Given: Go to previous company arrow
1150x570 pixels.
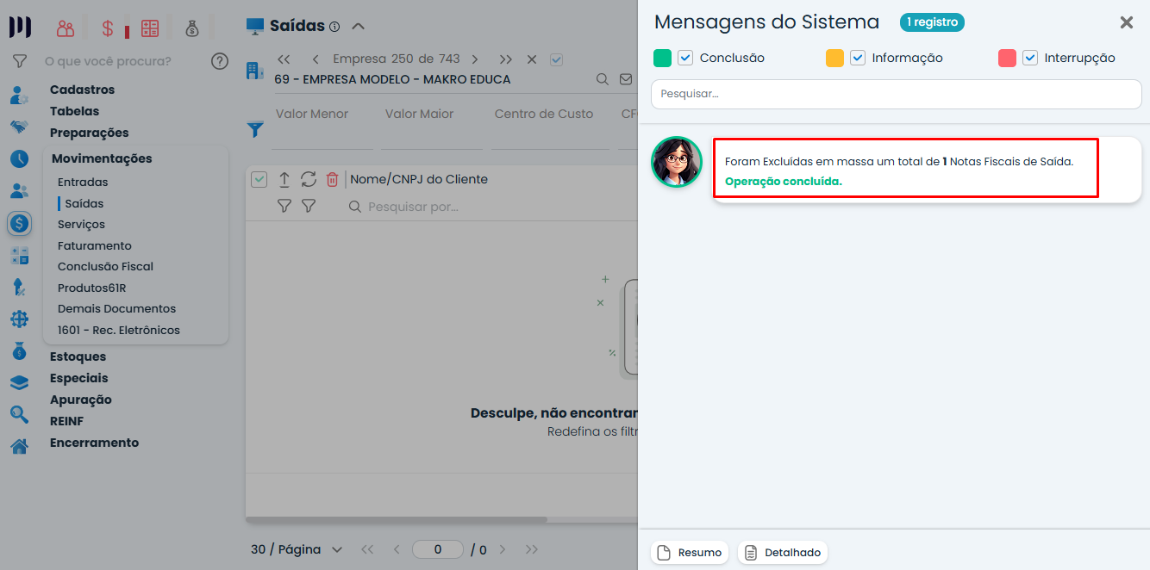Looking at the screenshot, I should [316, 59].
